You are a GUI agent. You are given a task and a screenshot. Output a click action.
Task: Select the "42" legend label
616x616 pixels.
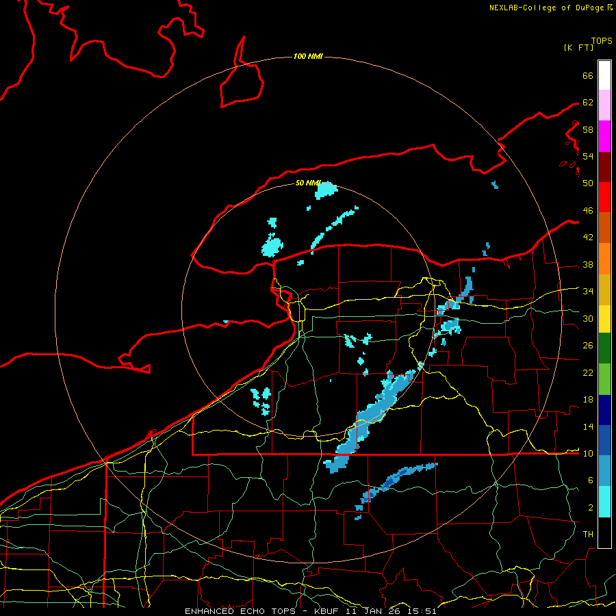(x=588, y=238)
